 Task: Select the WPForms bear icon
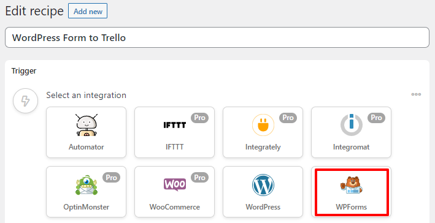352,185
